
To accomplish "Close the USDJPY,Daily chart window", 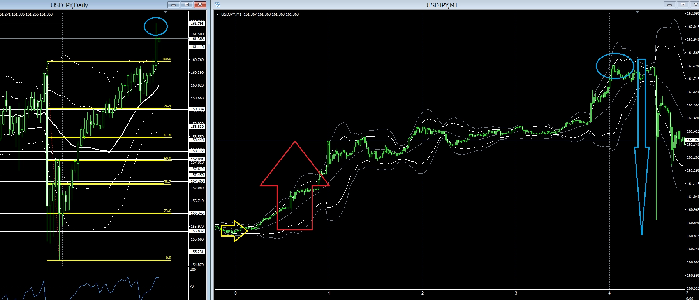I will coord(200,5).
